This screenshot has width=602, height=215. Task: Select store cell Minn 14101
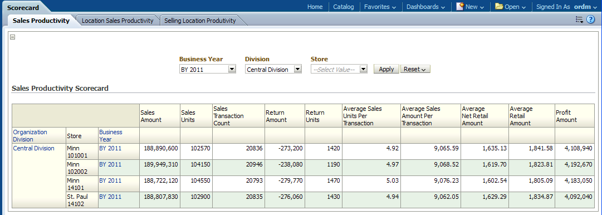(82, 184)
